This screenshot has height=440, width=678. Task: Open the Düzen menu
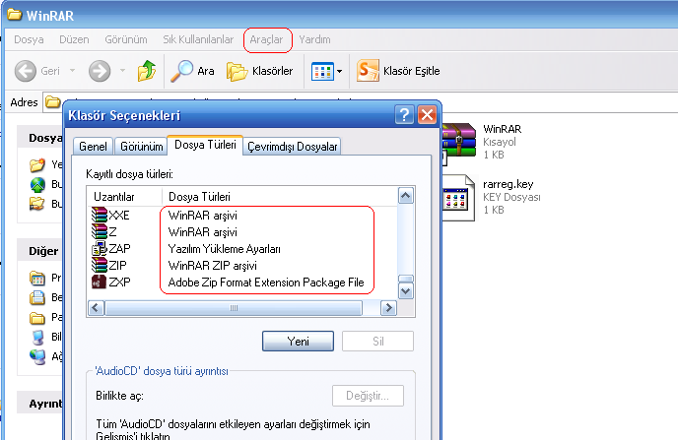pyautogui.click(x=74, y=39)
